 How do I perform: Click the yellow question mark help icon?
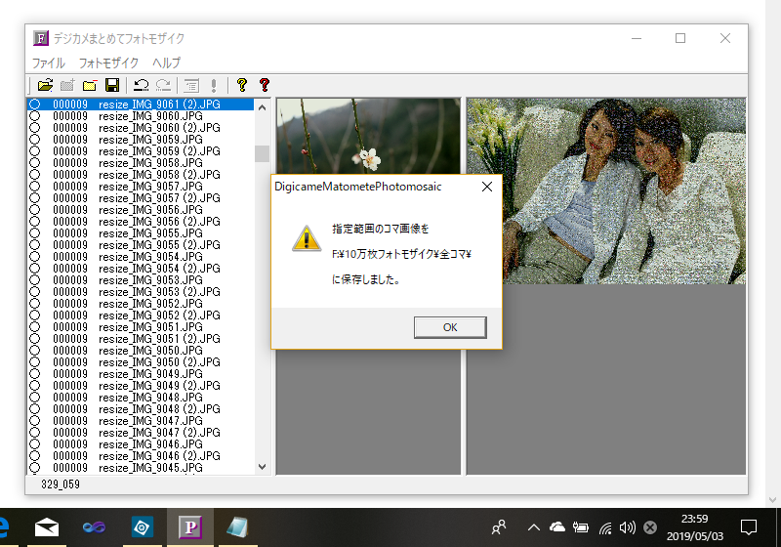point(242,85)
